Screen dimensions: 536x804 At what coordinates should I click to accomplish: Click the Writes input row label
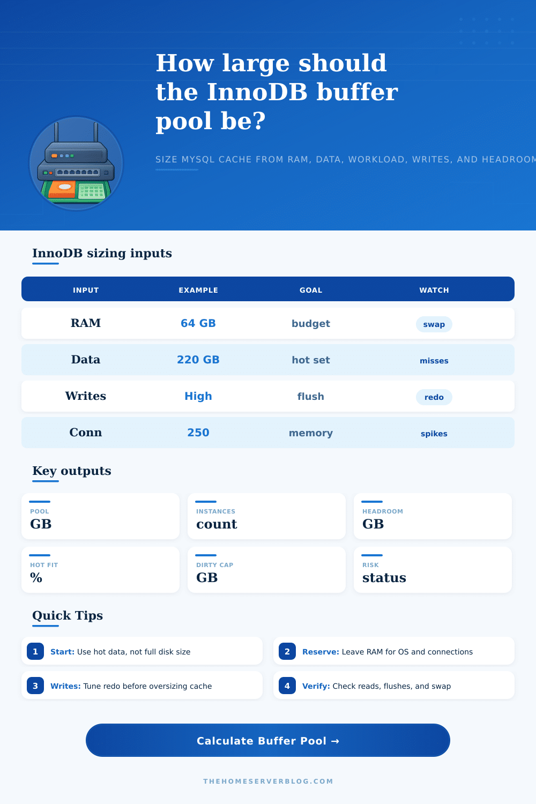(x=86, y=396)
